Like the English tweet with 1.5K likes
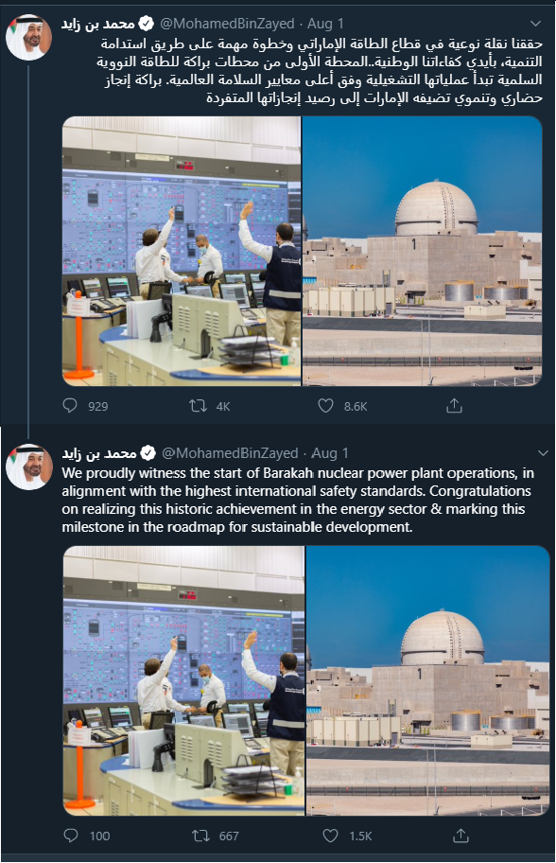556x863 pixels. point(330,837)
